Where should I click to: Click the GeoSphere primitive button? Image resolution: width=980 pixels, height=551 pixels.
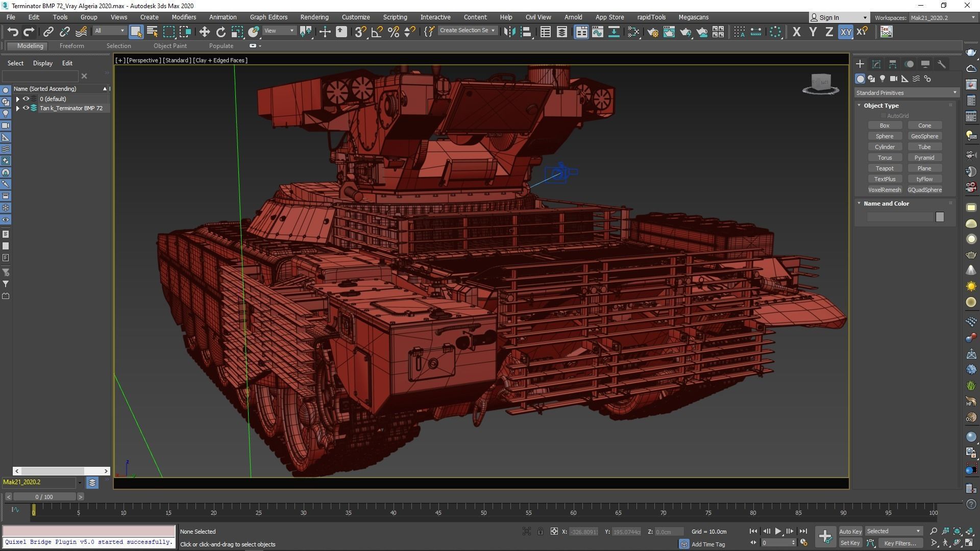coord(924,136)
